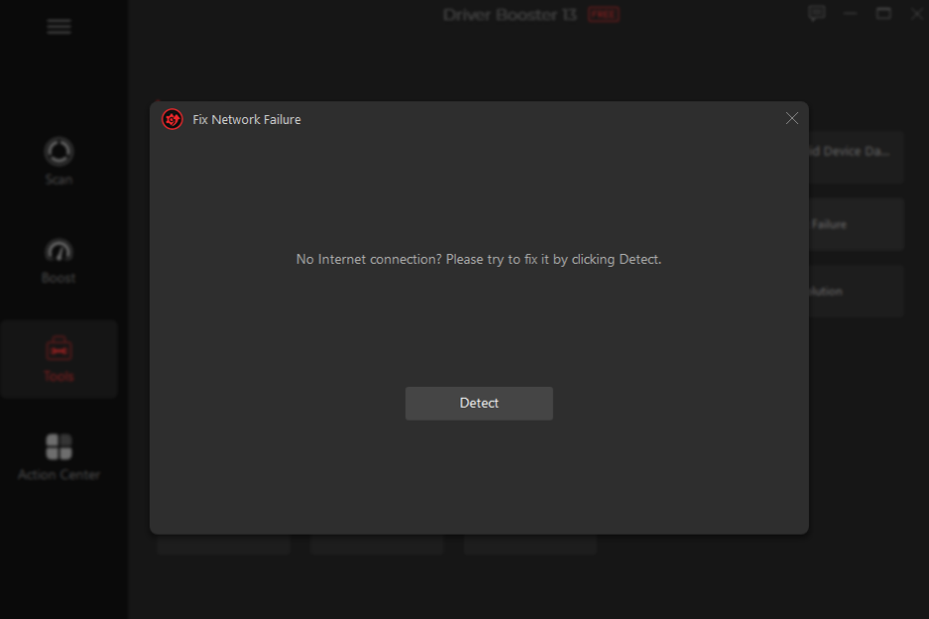
Task: Click the feedback chat icon in the title bar
Action: pyautogui.click(x=817, y=14)
